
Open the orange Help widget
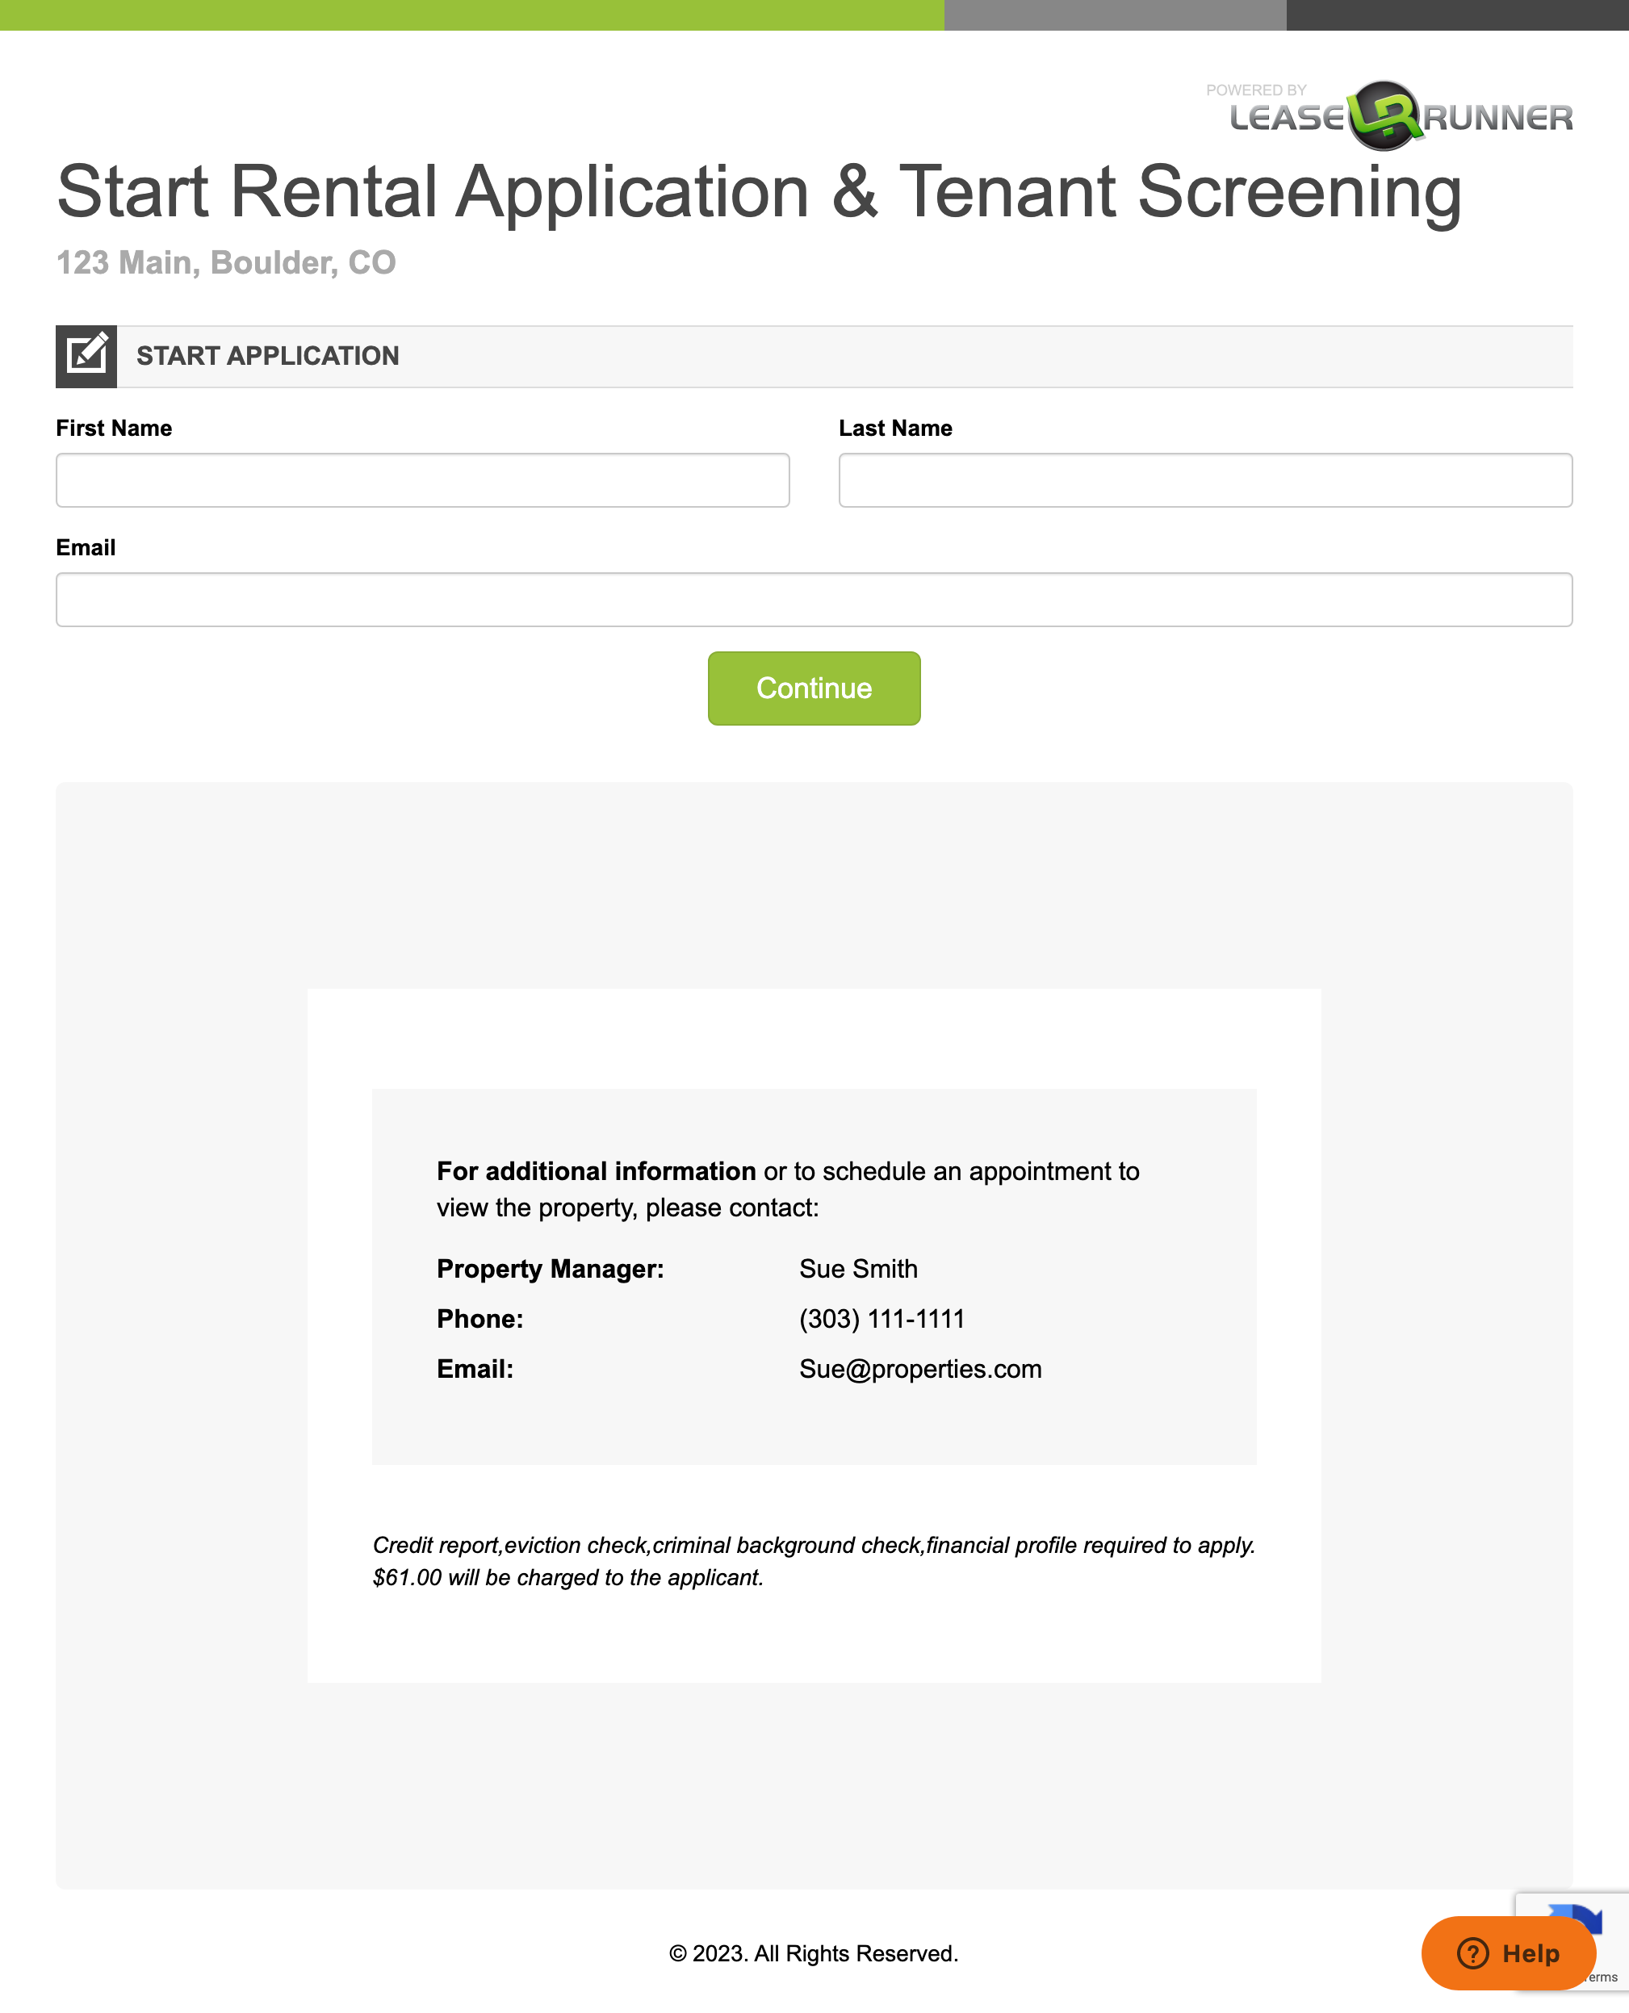coord(1507,1953)
